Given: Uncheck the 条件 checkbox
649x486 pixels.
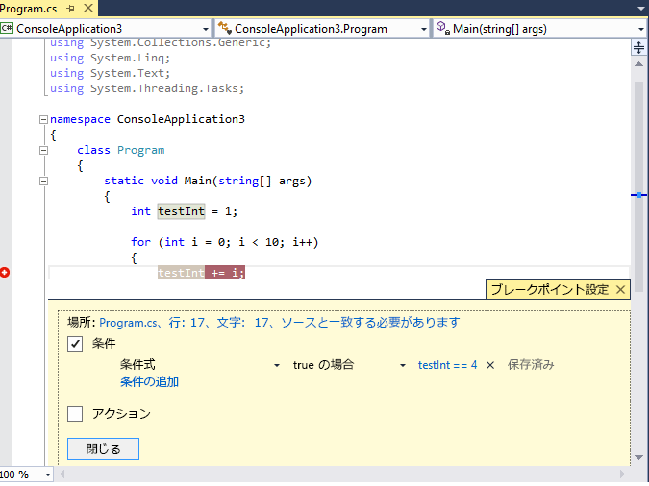Looking at the screenshot, I should coord(75,344).
